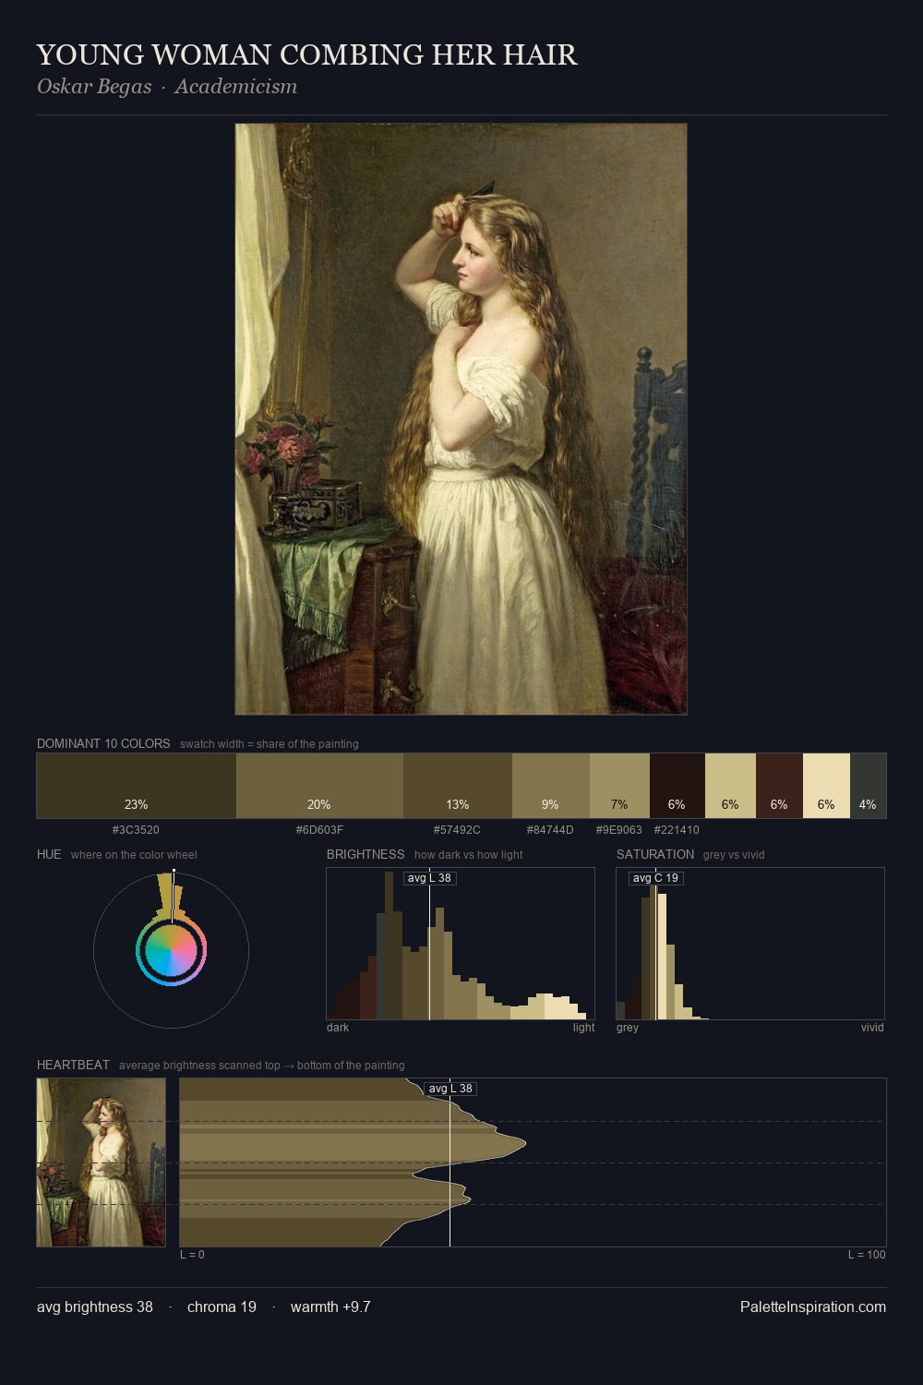Click the hue color wheel
The image size is (923, 1385).
coord(172,950)
